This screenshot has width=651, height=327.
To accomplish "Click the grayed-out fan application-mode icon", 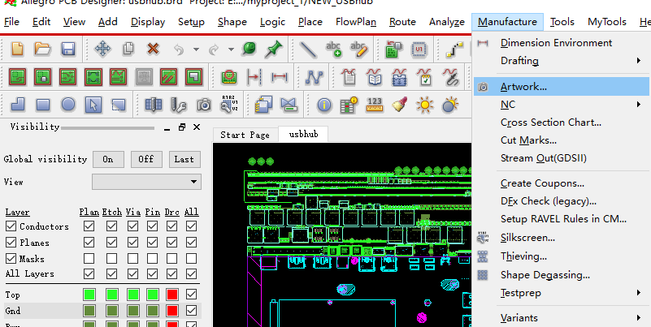I will coord(143,77).
